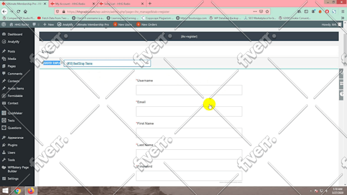
Task: Bookmark this page with star icon
Action: pyautogui.click(x=267, y=12)
